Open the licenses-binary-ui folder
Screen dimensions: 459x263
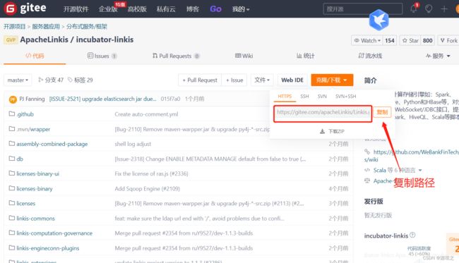point(37,173)
